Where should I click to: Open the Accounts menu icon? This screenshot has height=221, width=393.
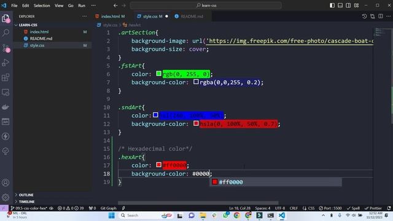click(x=6, y=183)
